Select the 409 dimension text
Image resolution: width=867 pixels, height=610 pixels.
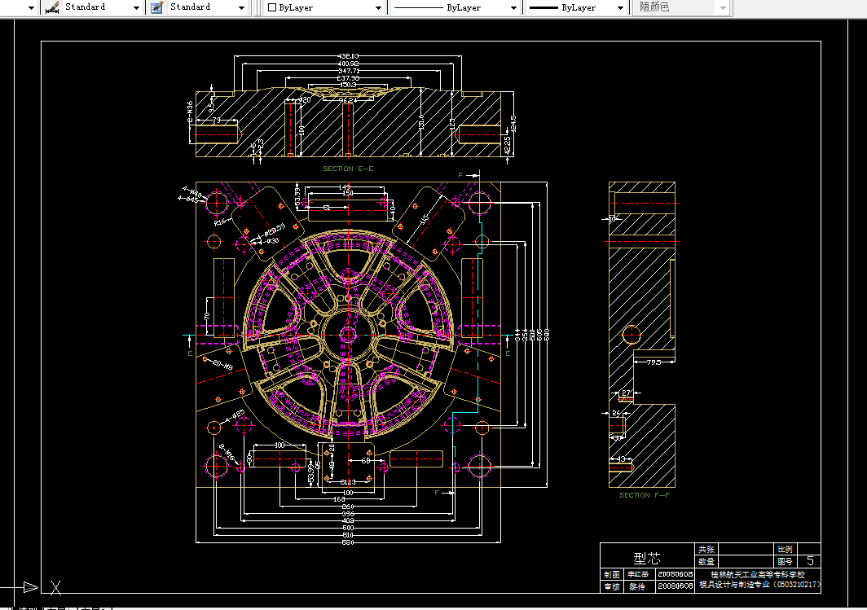click(348, 520)
